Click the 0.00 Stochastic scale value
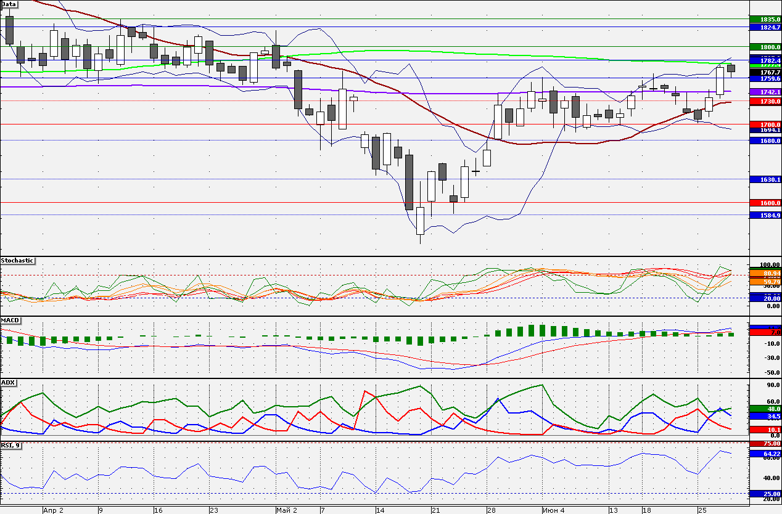The height and width of the screenshot is (514, 782). click(x=772, y=306)
